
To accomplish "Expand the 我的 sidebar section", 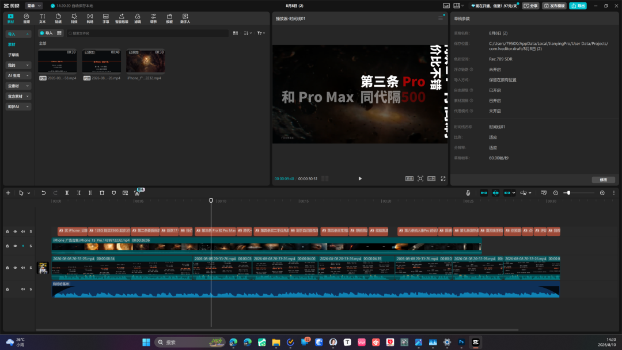I will (18, 65).
